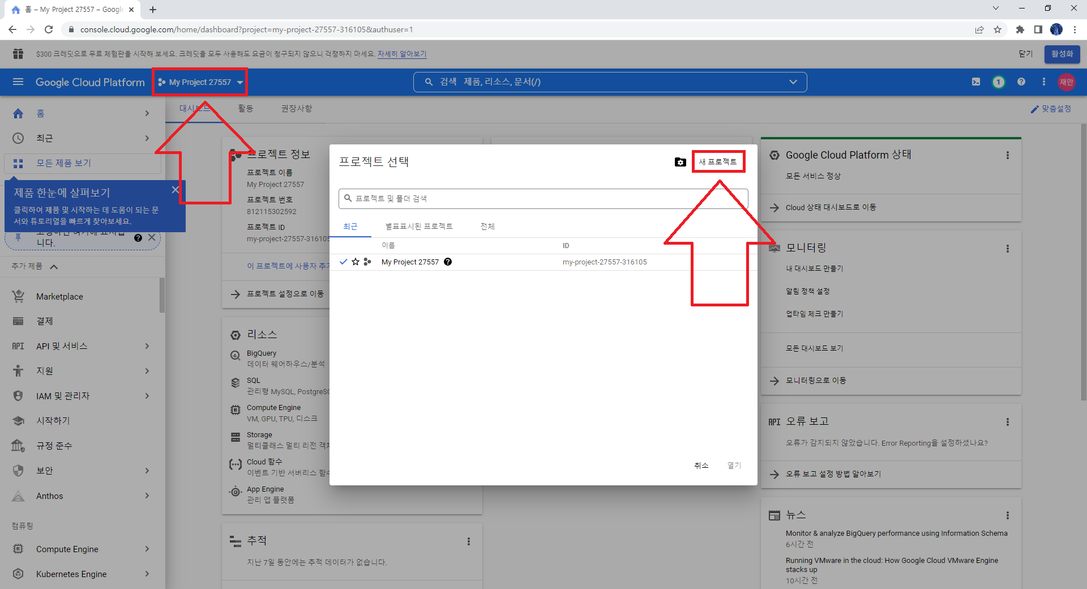Expand the Security (보안) submenu chevron

click(147, 471)
